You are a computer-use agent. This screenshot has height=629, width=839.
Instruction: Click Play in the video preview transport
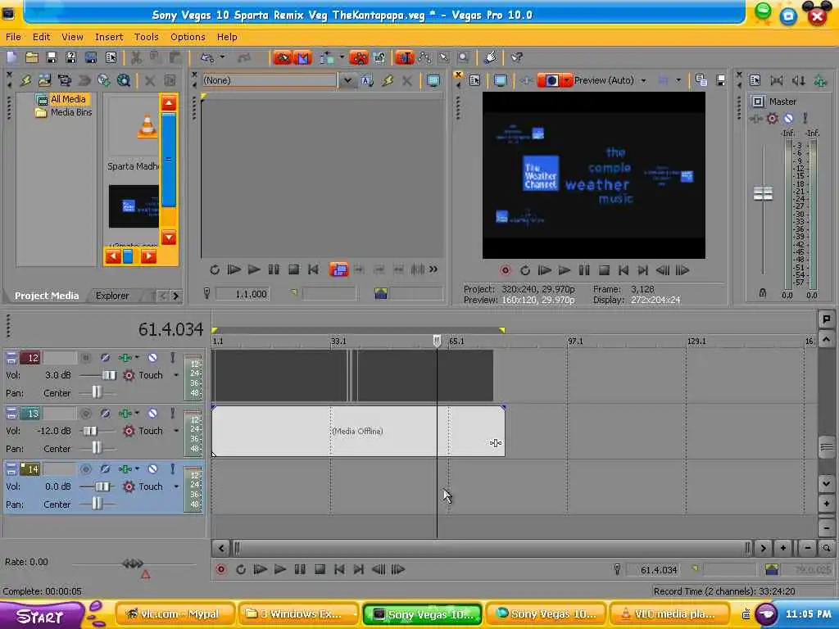(x=565, y=270)
